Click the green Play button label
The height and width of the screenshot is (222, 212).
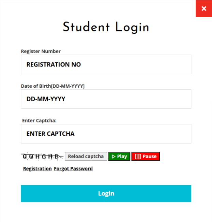tap(122, 157)
